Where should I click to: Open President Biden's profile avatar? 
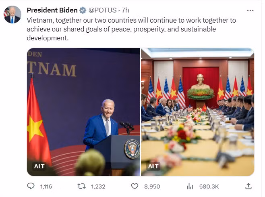(x=12, y=15)
